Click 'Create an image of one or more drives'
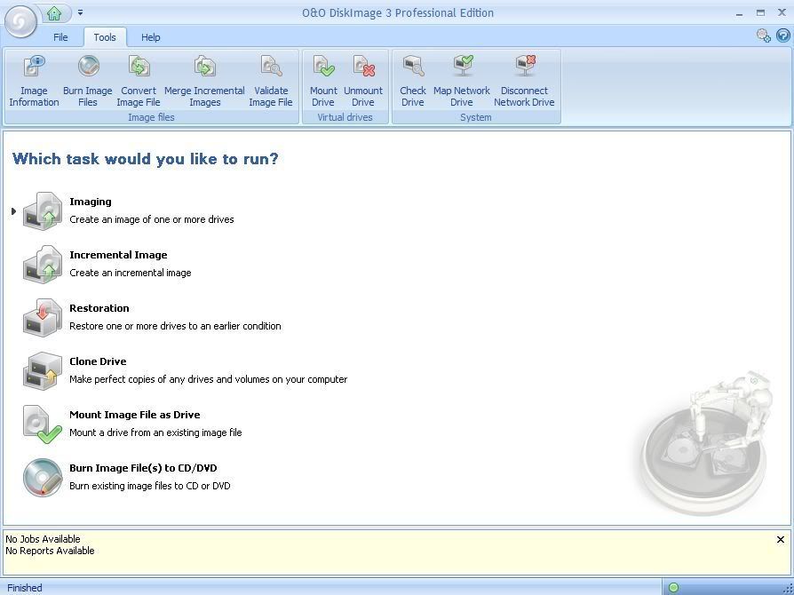 (151, 219)
